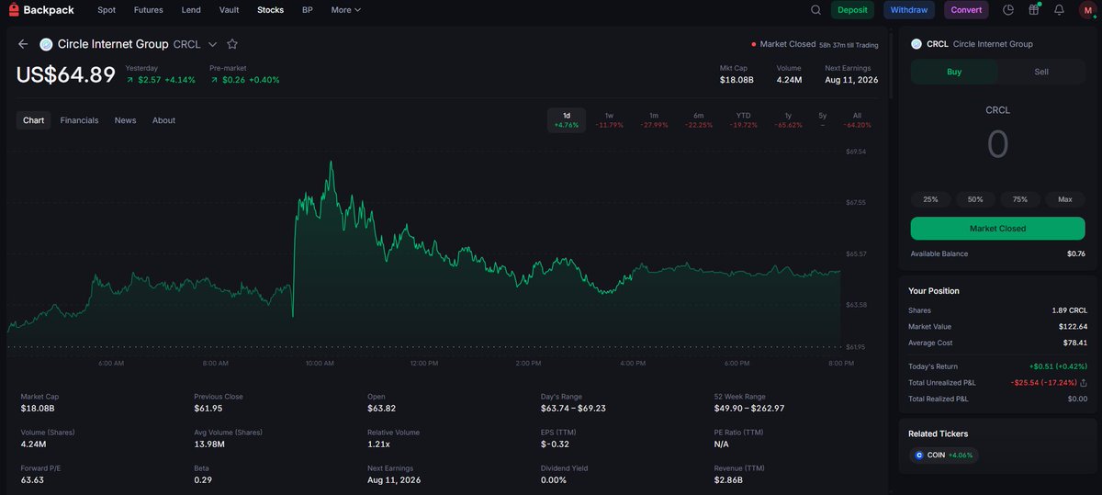Image resolution: width=1102 pixels, height=495 pixels.
Task: Open the Lend page
Action: (191, 10)
